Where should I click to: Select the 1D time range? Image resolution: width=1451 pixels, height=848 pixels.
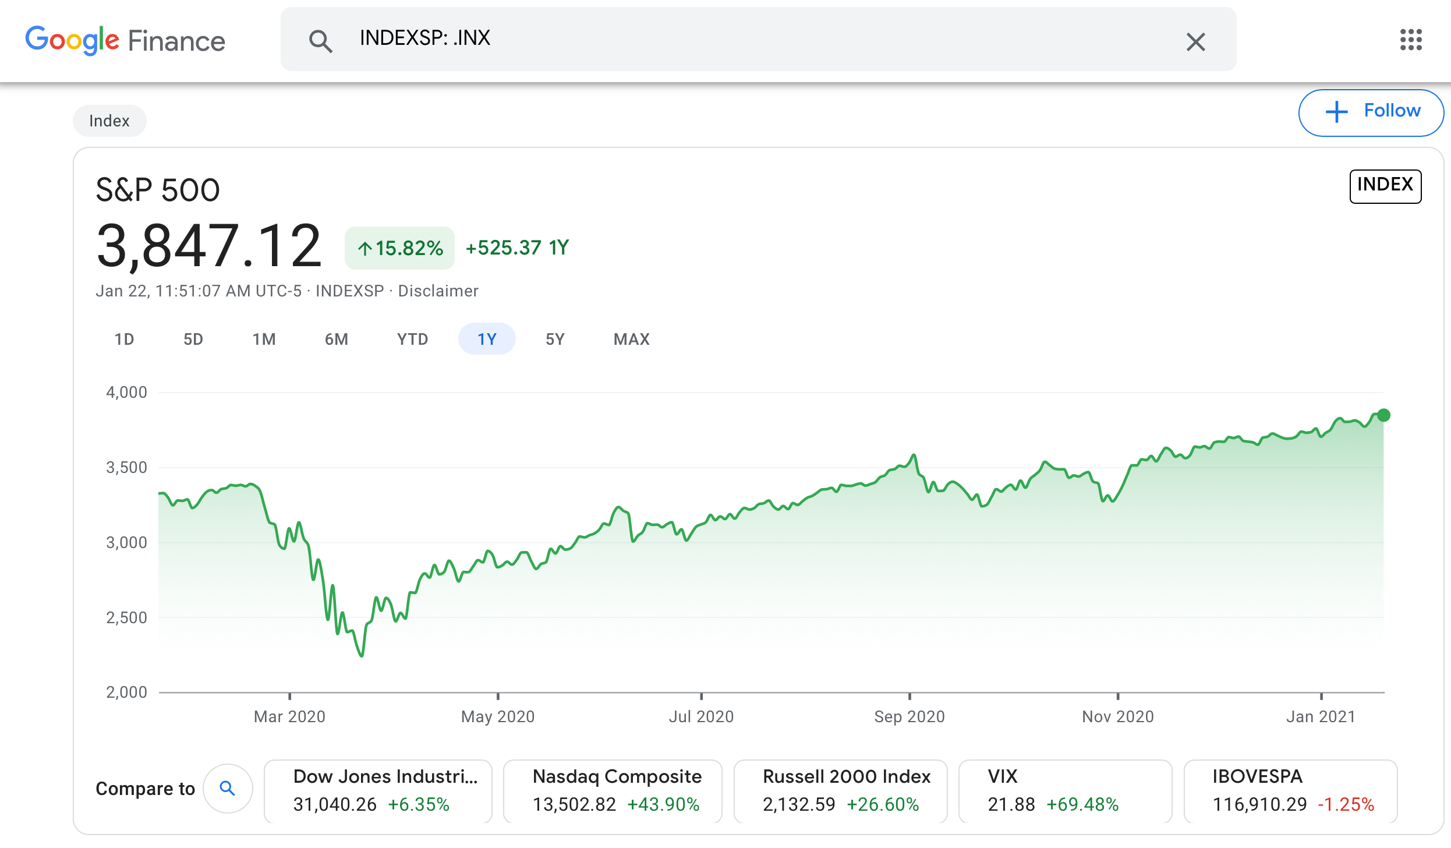(124, 339)
